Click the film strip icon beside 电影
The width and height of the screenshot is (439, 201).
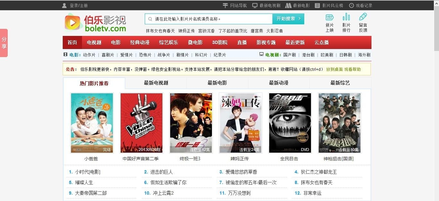tap(66, 54)
